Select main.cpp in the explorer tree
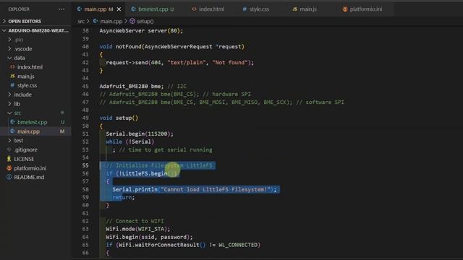 coord(28,131)
